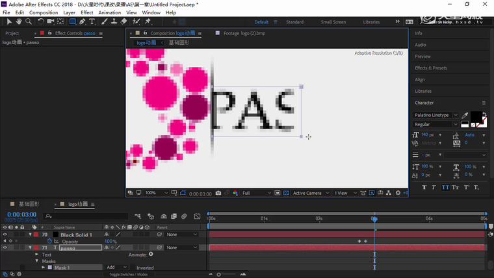
Task: Click Toggle Switches / Modes button
Action: pyautogui.click(x=128, y=275)
